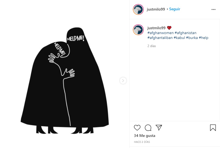Open the #burka hashtag
Screen dimensions: 220x148
192,38
